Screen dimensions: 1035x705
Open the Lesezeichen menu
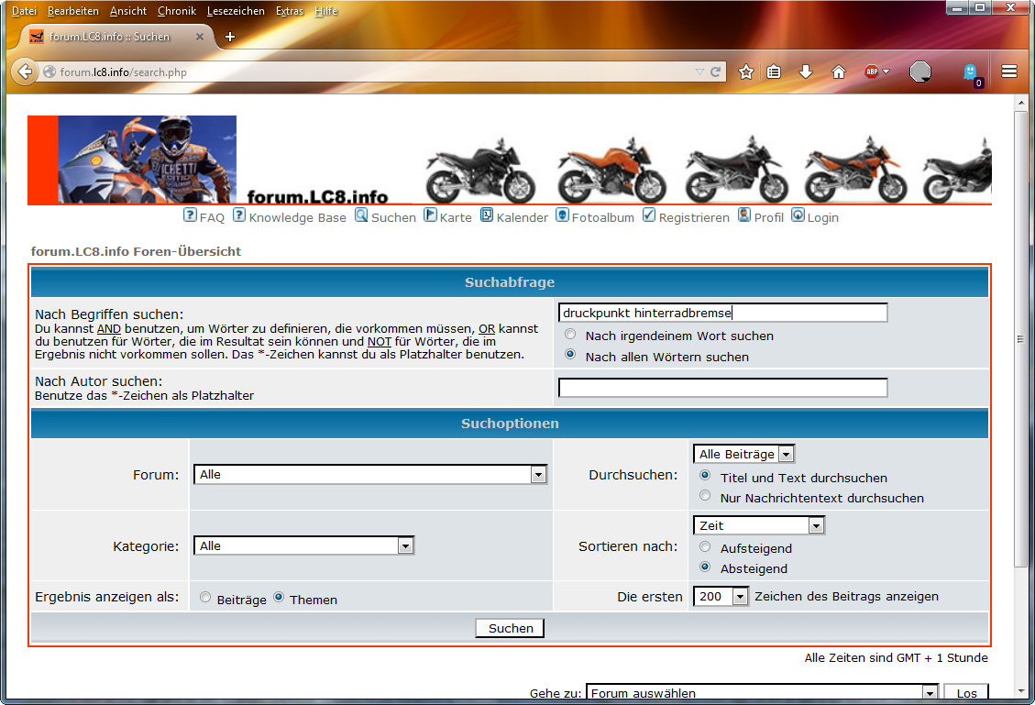[x=236, y=11]
